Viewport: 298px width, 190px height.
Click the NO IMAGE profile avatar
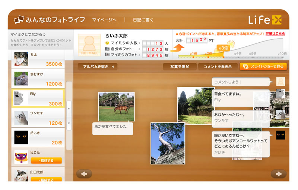click(89, 45)
